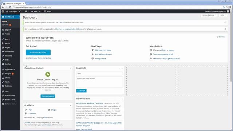Viewport: 233px width, 131px height.
Task: Collapse the WordPress News widget
Action: 122,99
